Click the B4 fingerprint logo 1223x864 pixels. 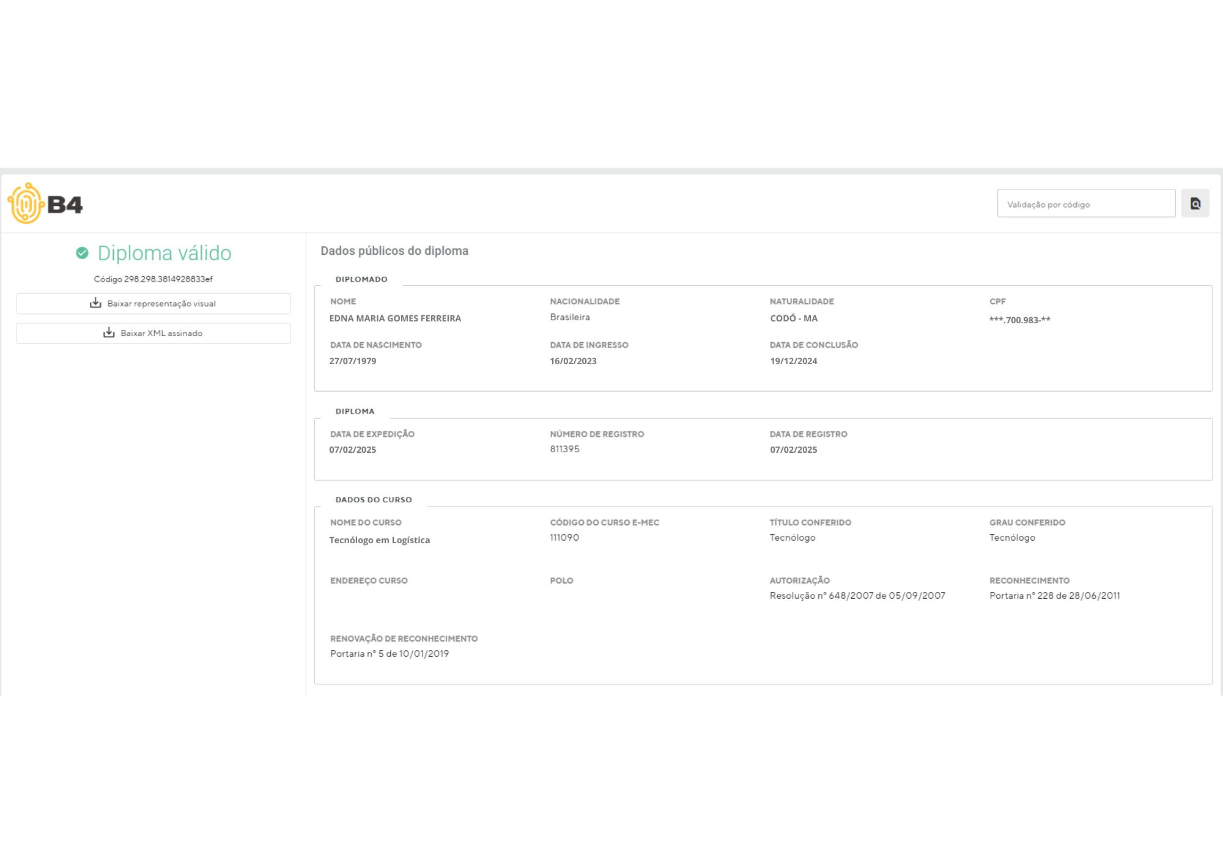coord(44,203)
